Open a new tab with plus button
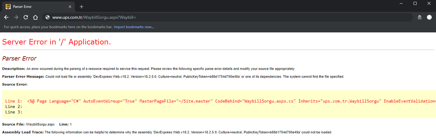The height and width of the screenshot is (137, 436). pyautogui.click(x=81, y=7)
